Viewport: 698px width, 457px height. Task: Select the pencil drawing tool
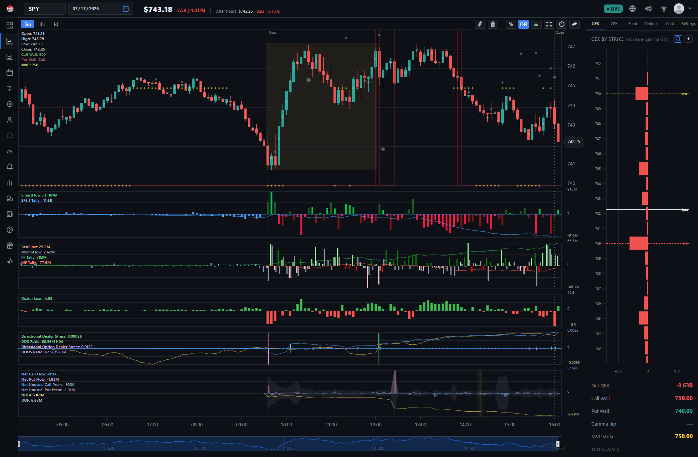click(480, 24)
